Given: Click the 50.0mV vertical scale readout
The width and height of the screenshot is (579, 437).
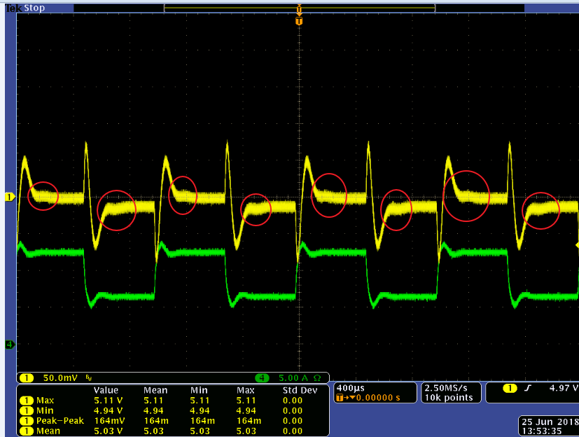Looking at the screenshot, I should click(x=60, y=378).
